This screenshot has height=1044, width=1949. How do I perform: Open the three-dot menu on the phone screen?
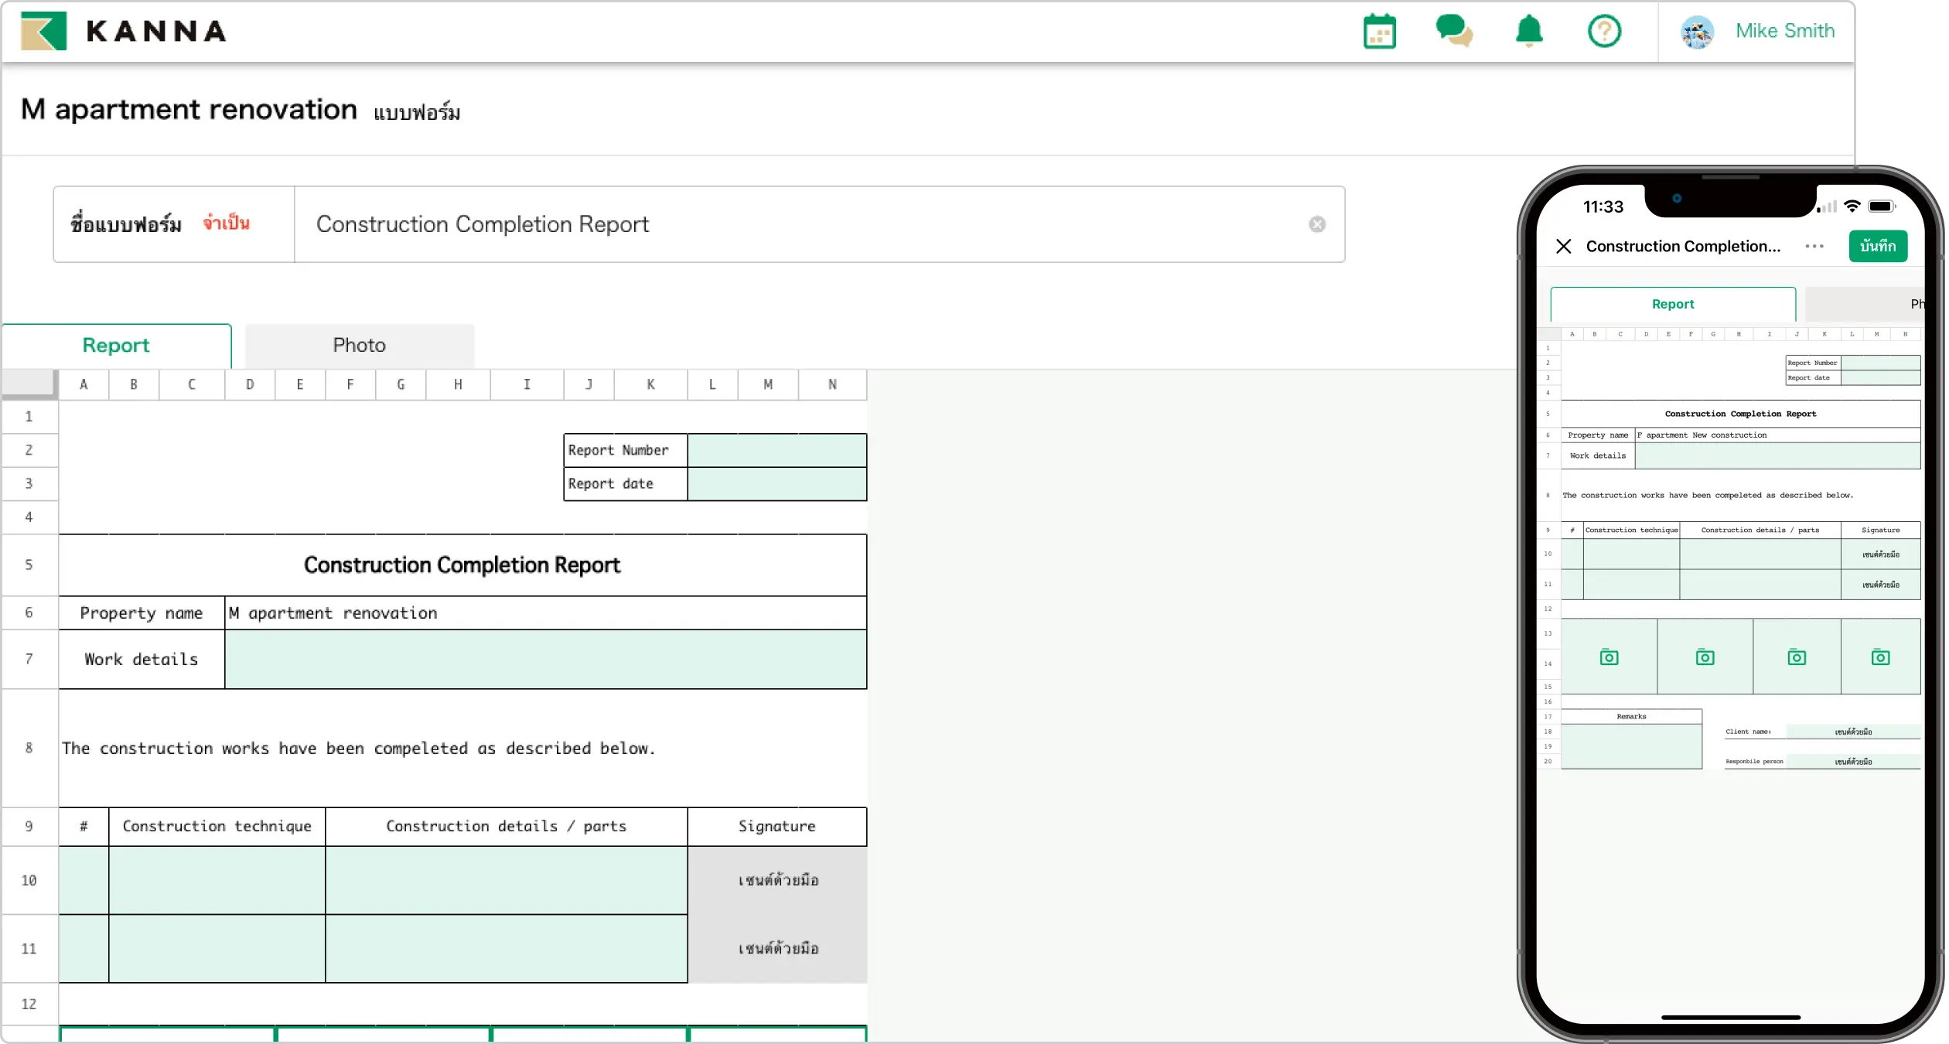[1813, 246]
